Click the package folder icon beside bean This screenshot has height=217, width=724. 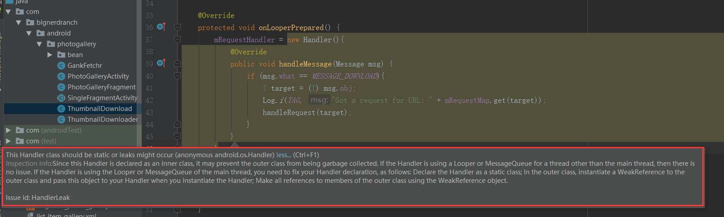(x=61, y=55)
